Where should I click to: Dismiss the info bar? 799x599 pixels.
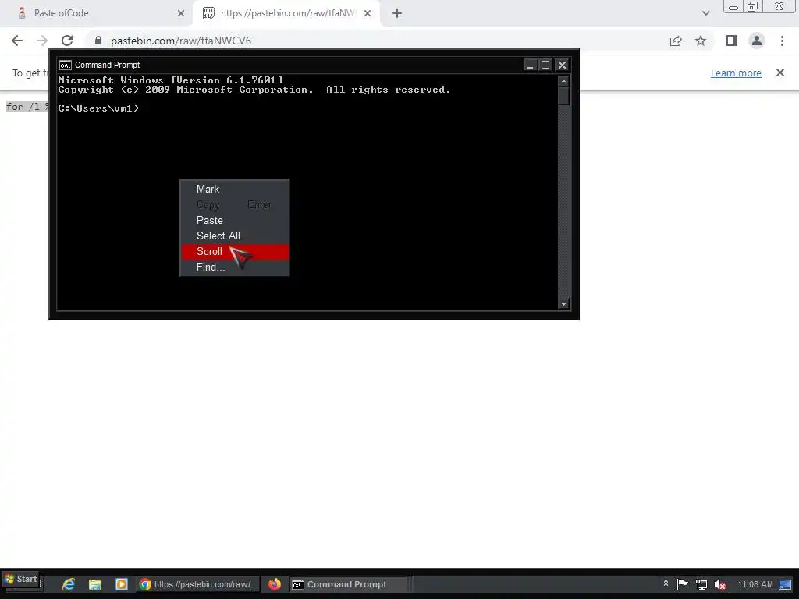(780, 73)
